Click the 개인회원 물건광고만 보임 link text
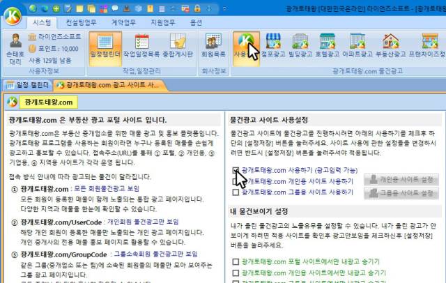This screenshot has height=283, width=446. pyautogui.click(x=143, y=222)
